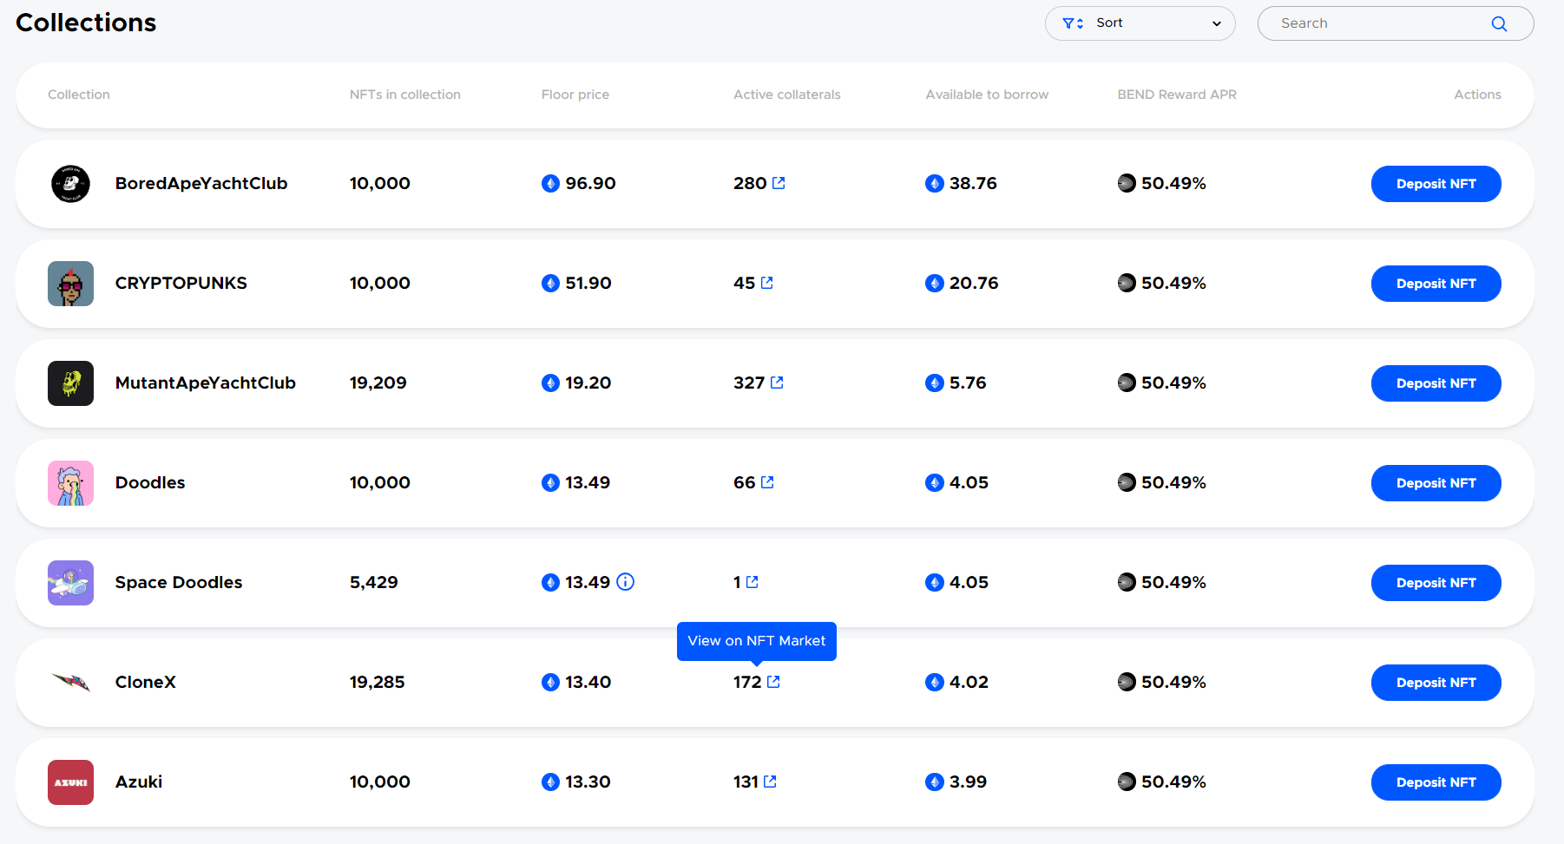The height and width of the screenshot is (844, 1564).
Task: Click the NFTs in collection column header
Action: tap(405, 95)
